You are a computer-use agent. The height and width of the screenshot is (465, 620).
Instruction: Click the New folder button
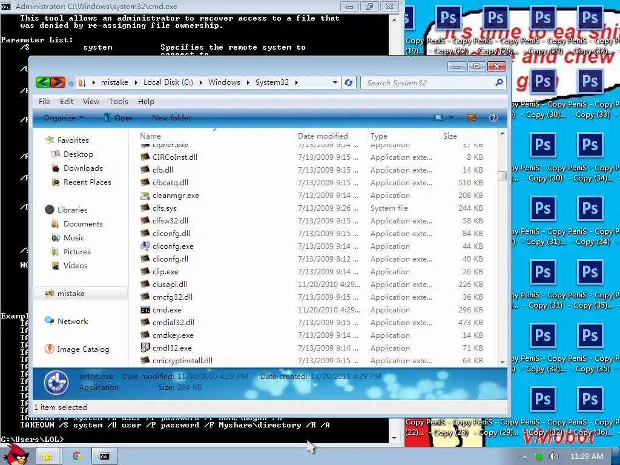point(171,117)
